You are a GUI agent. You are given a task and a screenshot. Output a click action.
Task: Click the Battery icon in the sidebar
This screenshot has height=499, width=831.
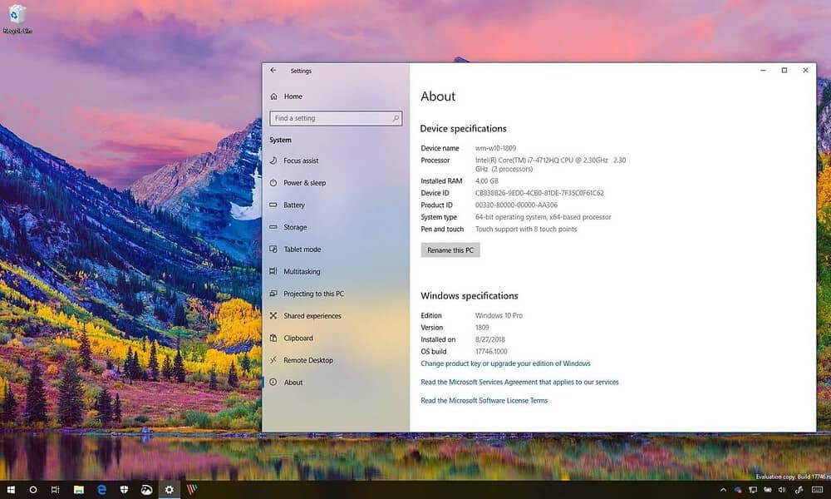pos(274,205)
